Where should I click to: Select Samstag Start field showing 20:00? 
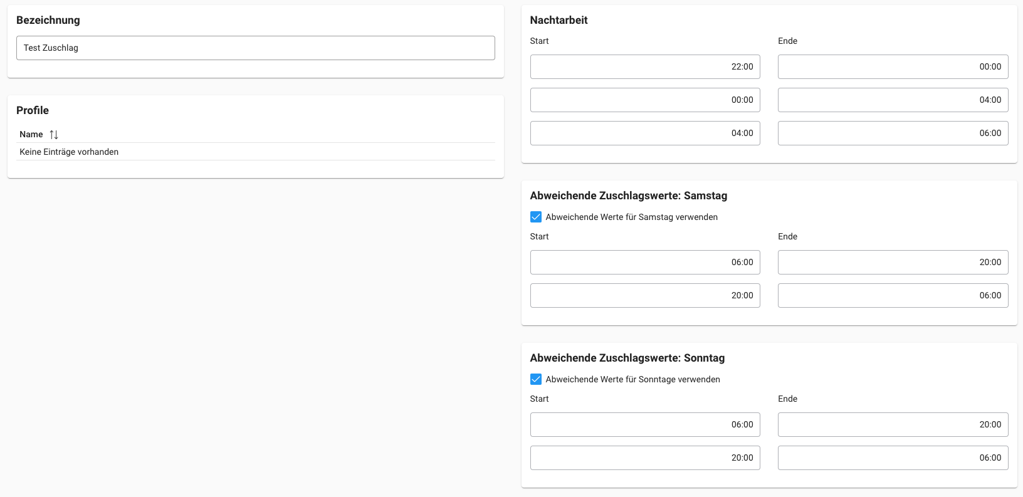click(644, 296)
